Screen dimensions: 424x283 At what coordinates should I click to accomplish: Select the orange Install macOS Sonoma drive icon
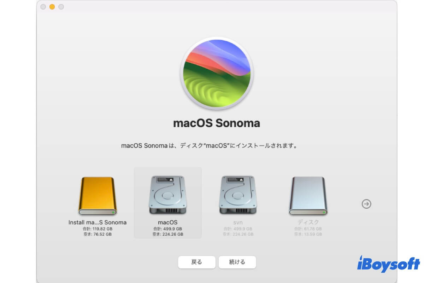click(x=97, y=196)
